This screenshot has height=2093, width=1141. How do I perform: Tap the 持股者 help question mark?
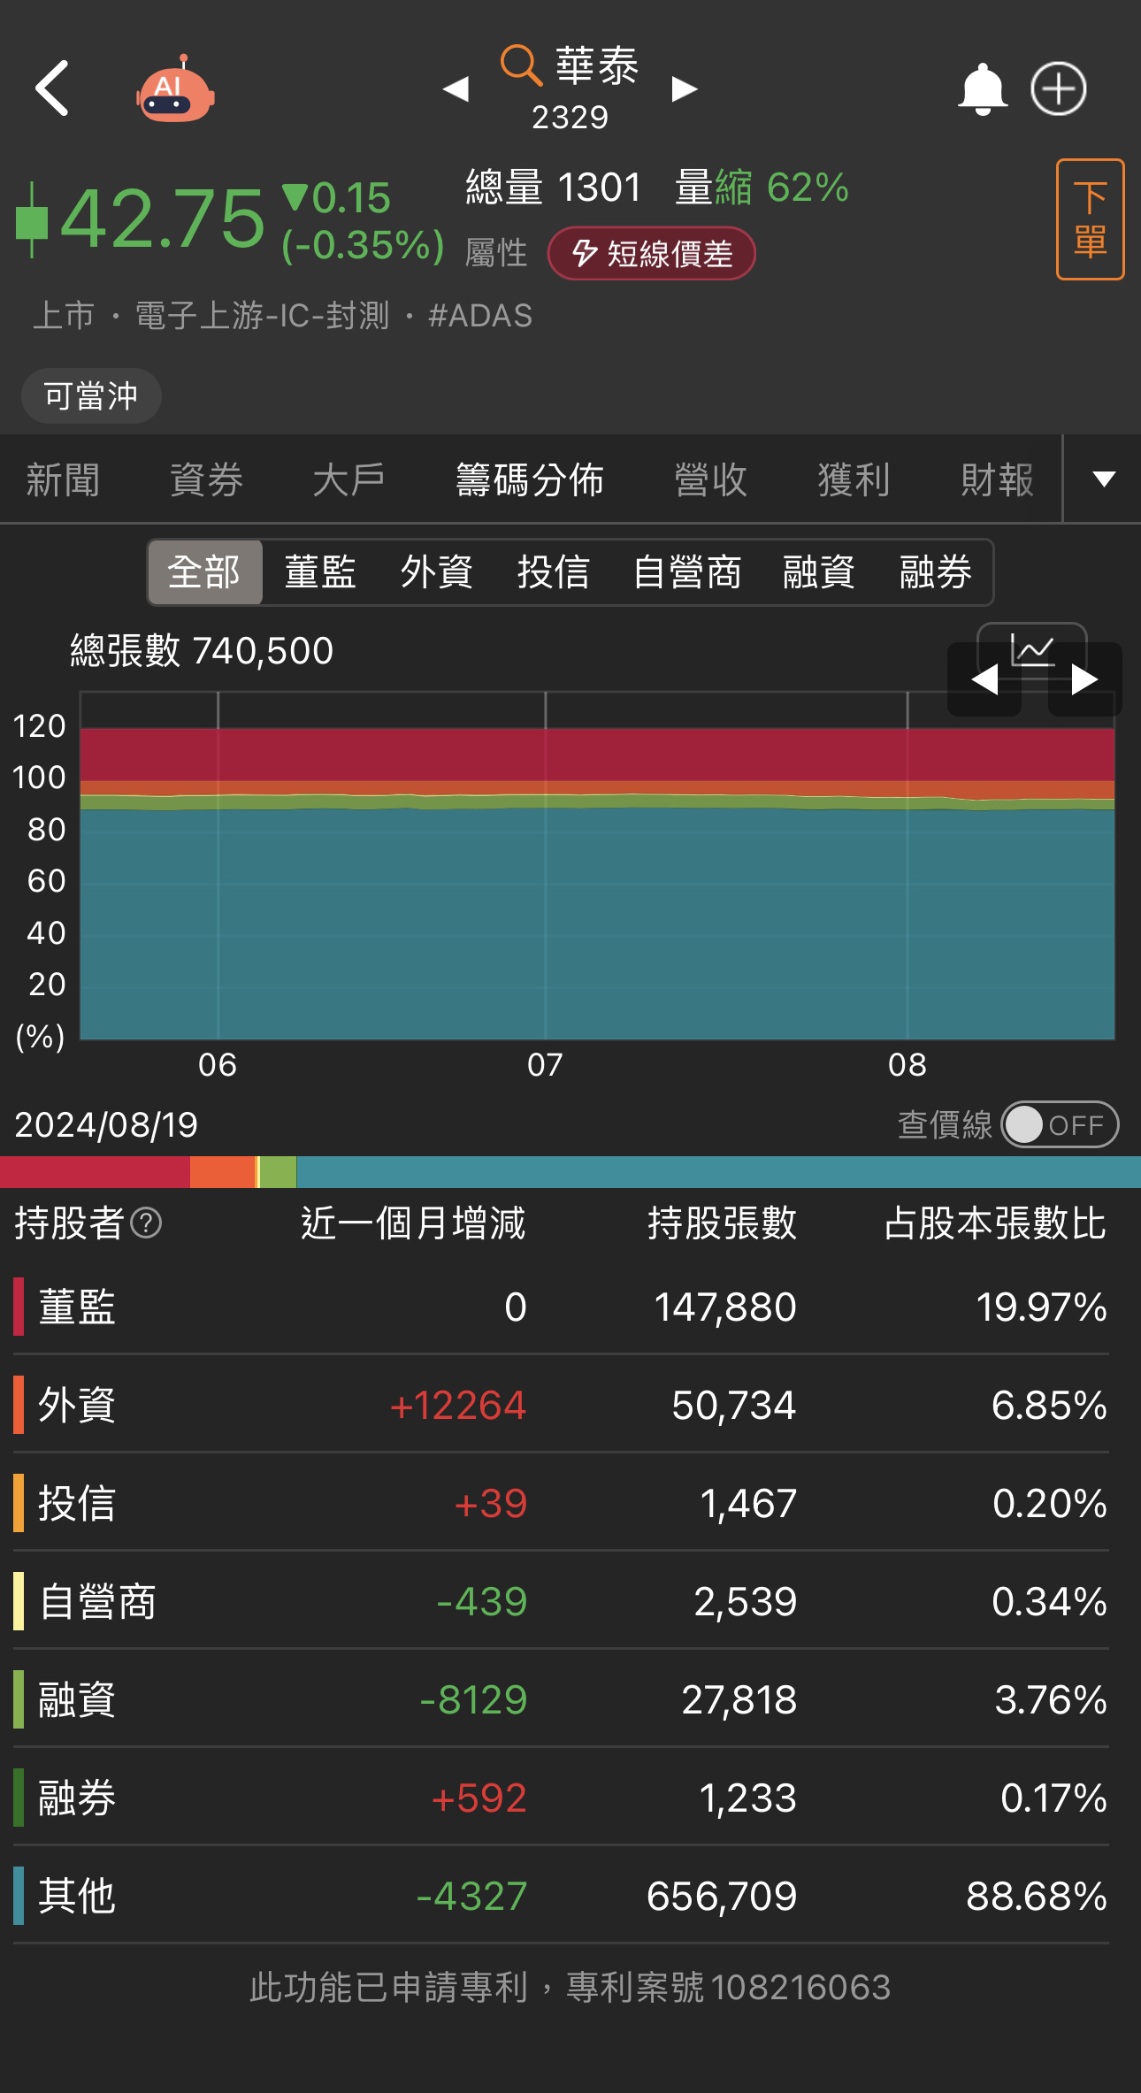pyautogui.click(x=146, y=1223)
